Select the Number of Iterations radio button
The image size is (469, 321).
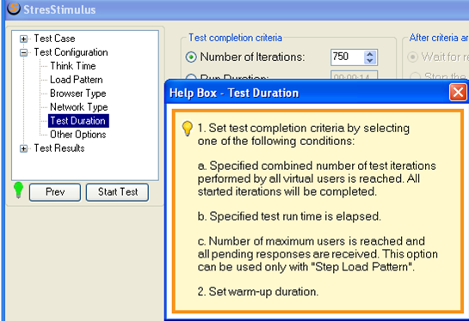(x=191, y=57)
